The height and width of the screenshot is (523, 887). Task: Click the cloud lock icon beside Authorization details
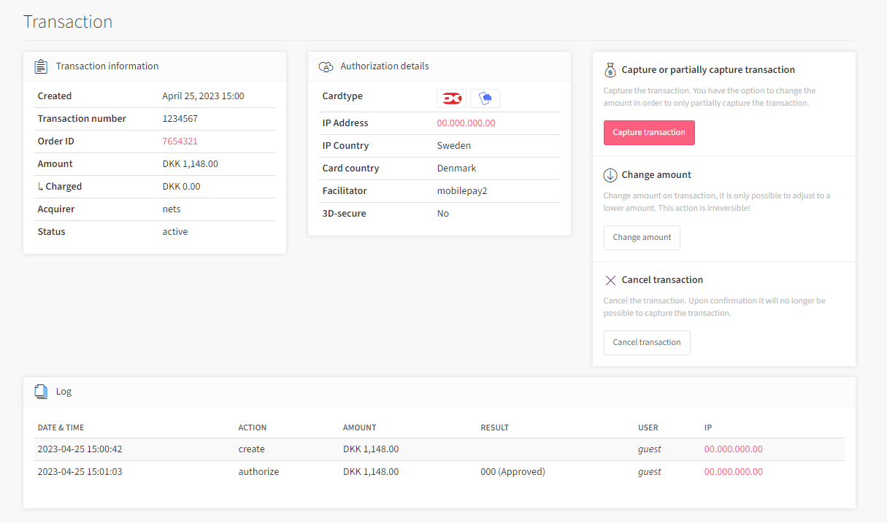326,66
